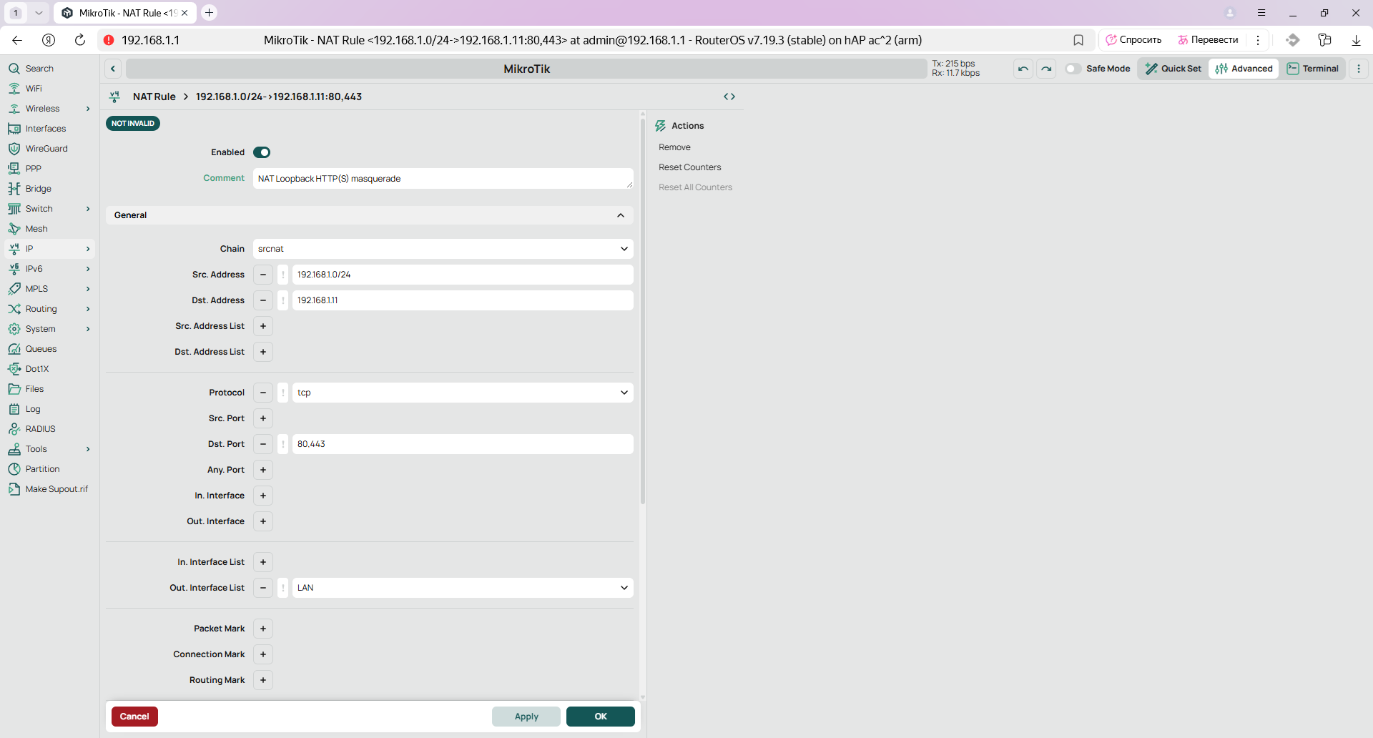Click Reset Counters action
The height and width of the screenshot is (738, 1373).
coord(689,167)
